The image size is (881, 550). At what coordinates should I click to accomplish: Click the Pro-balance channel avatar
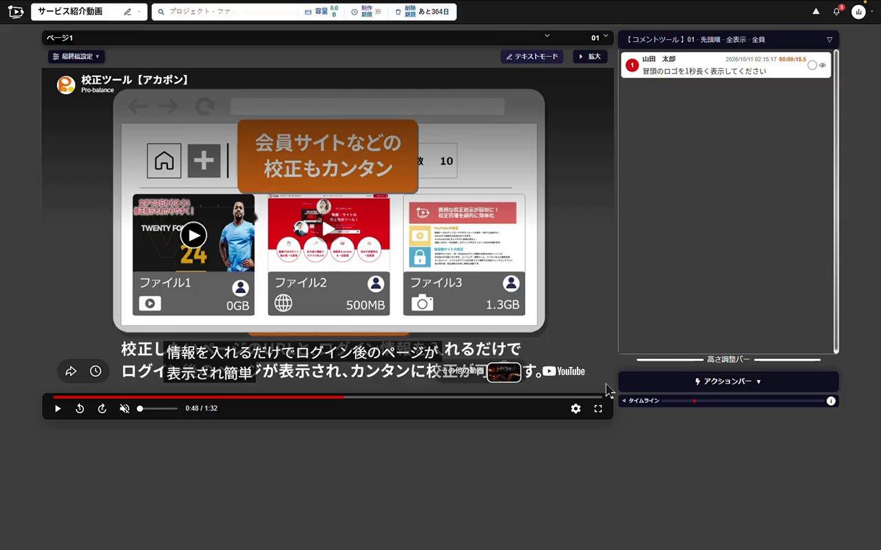click(66, 85)
